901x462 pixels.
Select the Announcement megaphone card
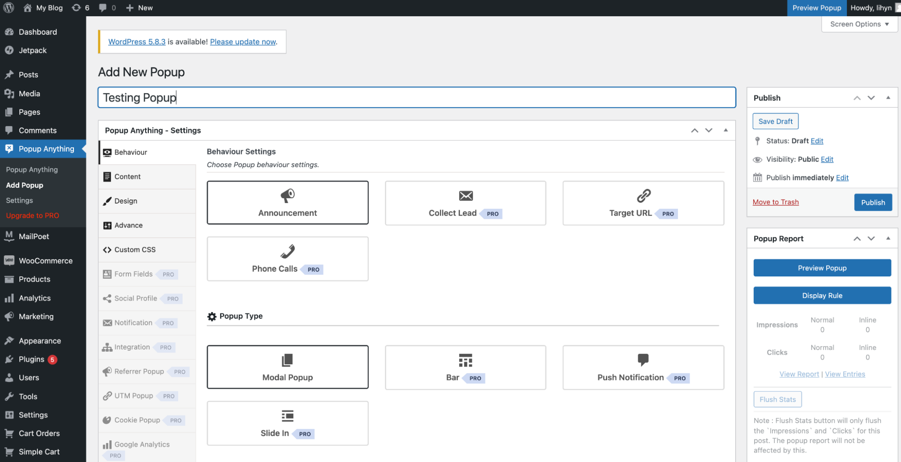[288, 203]
